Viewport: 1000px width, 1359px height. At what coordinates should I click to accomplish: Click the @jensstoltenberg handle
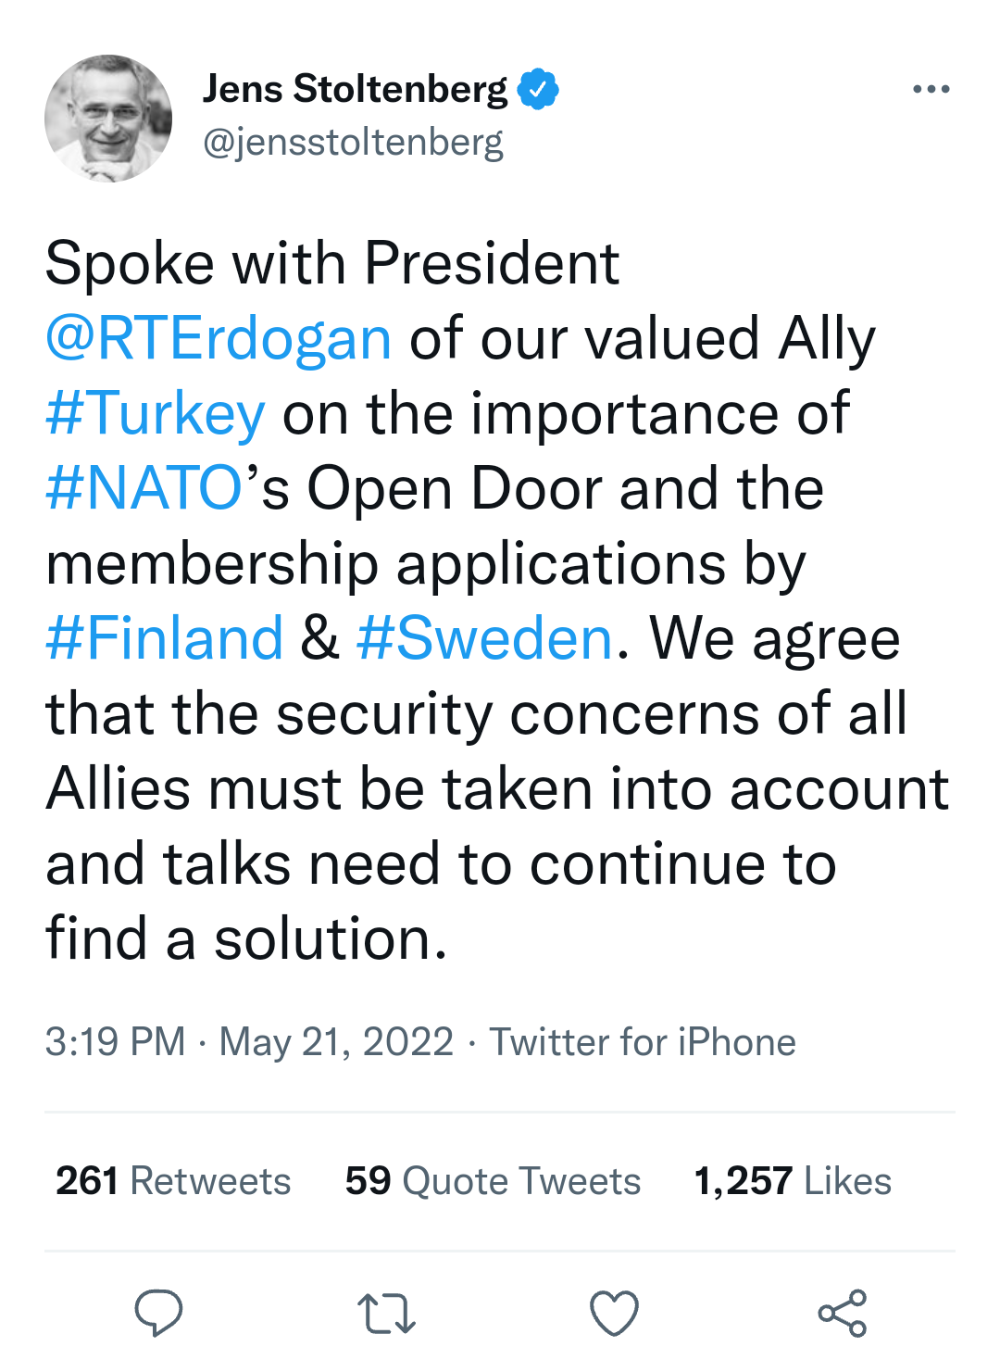tap(353, 142)
